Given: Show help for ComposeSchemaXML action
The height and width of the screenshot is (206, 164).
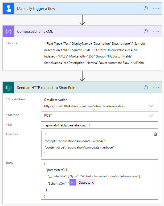Looking at the screenshot, I should pyautogui.click(x=146, y=31).
